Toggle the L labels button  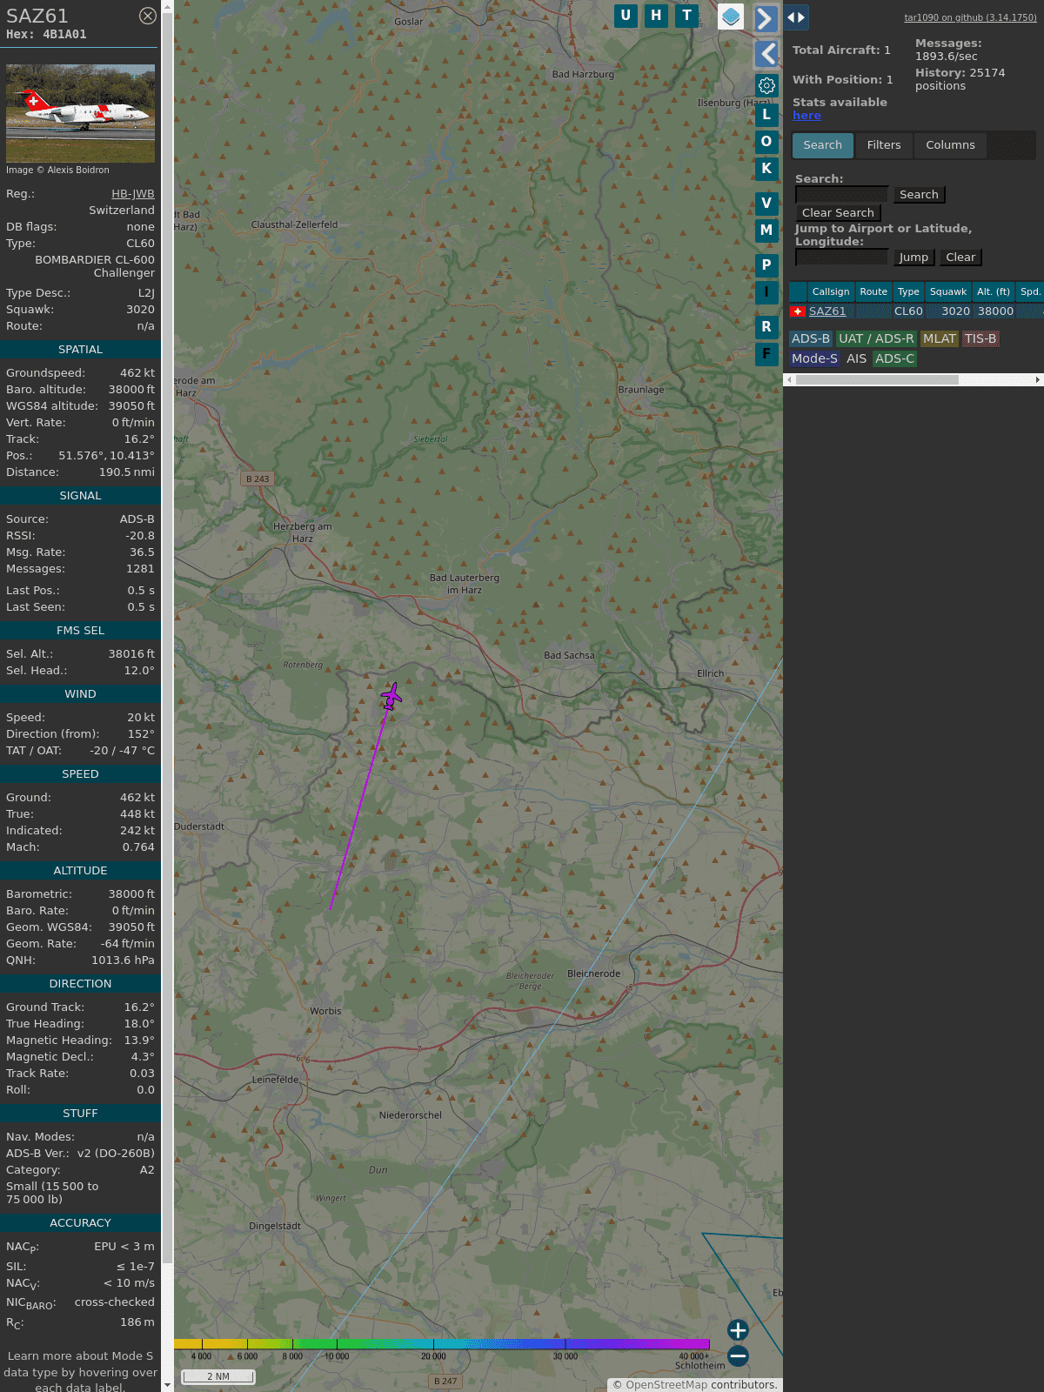pyautogui.click(x=766, y=115)
